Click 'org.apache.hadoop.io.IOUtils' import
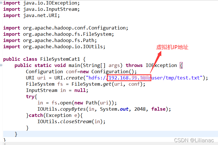The width and height of the screenshot is (218, 145). pyautogui.click(x=63, y=47)
